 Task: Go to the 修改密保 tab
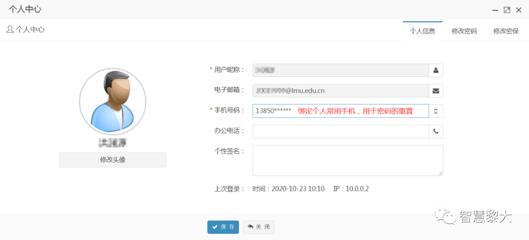tap(506, 31)
